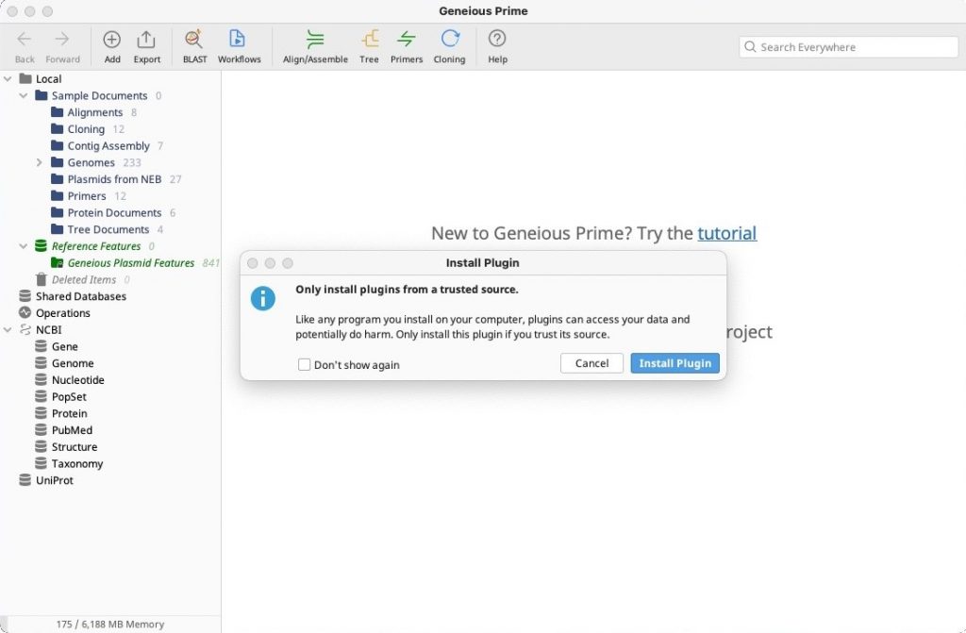Open the Deleted Items trash

[83, 279]
